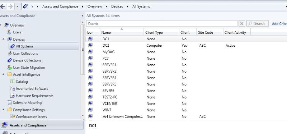Click the Search input field
The width and height of the screenshot is (287, 134).
click(162, 24)
